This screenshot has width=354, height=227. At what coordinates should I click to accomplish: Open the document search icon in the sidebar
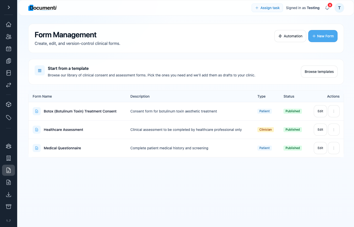(x=9, y=182)
